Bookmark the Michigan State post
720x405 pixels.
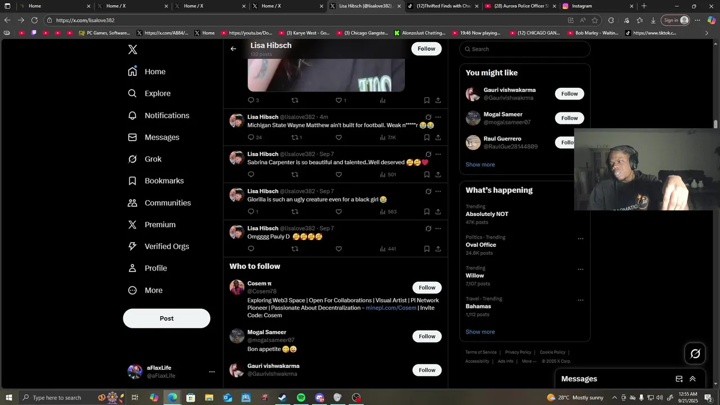pyautogui.click(x=426, y=137)
